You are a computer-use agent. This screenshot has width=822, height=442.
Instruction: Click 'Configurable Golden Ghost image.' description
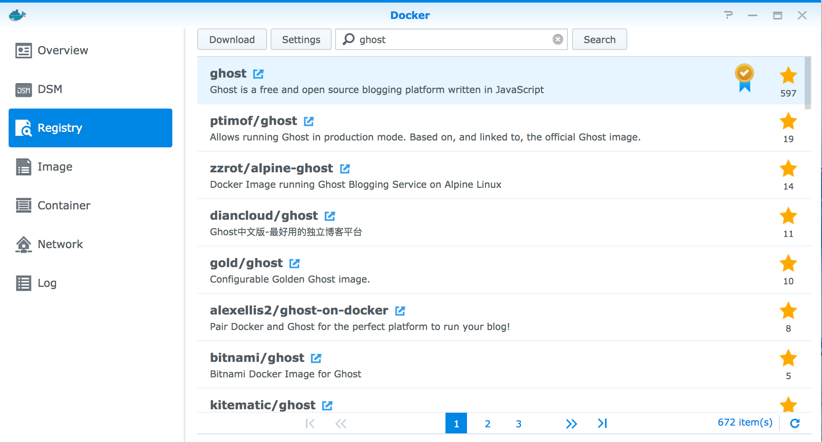coord(290,279)
